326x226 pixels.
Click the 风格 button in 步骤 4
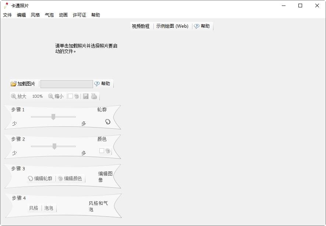(34, 208)
